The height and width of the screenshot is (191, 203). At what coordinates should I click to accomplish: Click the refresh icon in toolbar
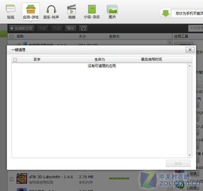83,29
